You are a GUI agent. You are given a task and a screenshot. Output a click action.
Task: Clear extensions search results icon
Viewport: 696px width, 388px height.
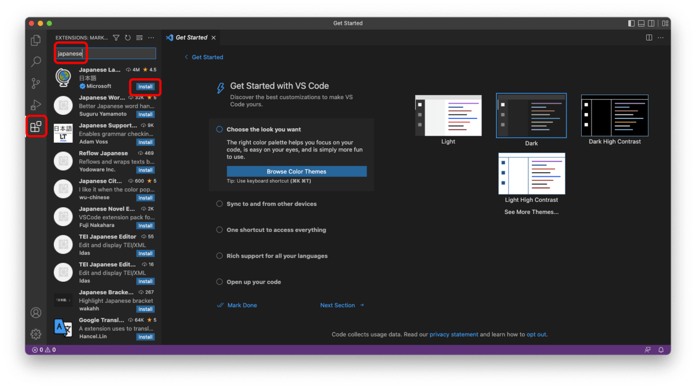pyautogui.click(x=139, y=38)
